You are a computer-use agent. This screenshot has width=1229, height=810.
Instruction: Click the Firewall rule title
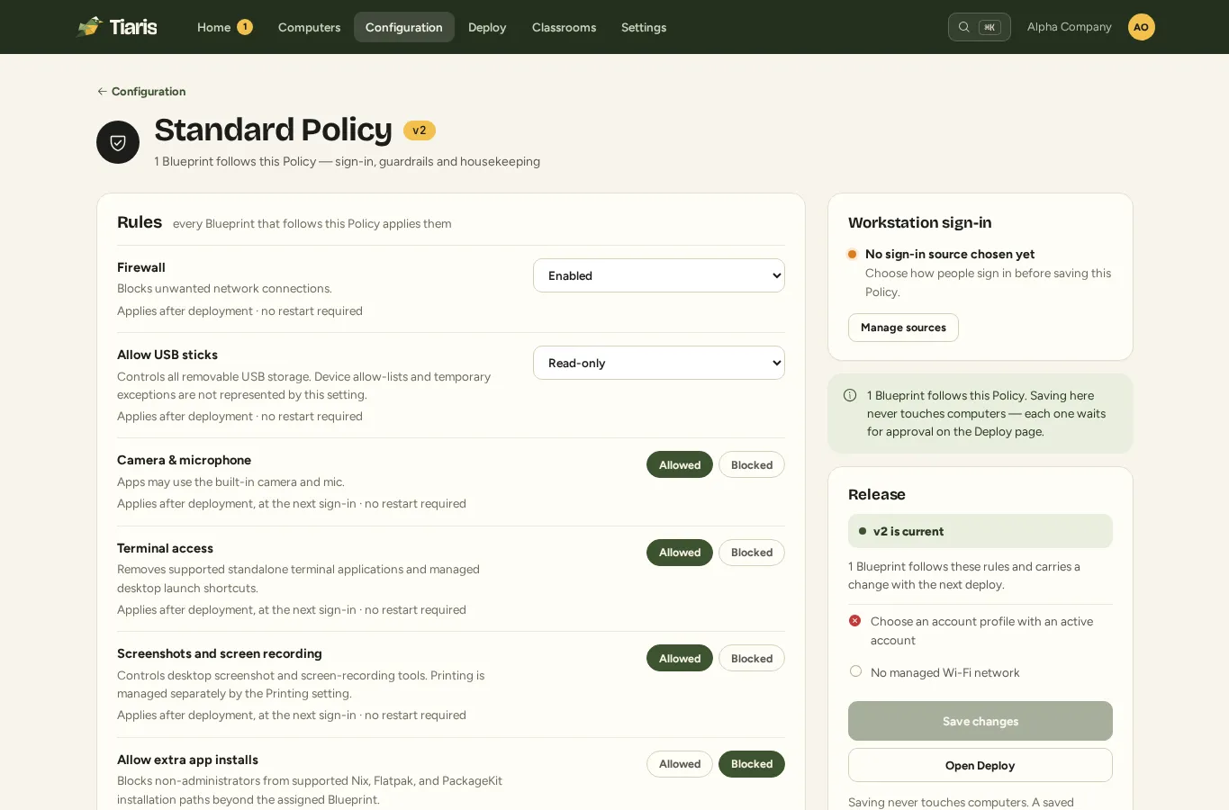pyautogui.click(x=141, y=267)
